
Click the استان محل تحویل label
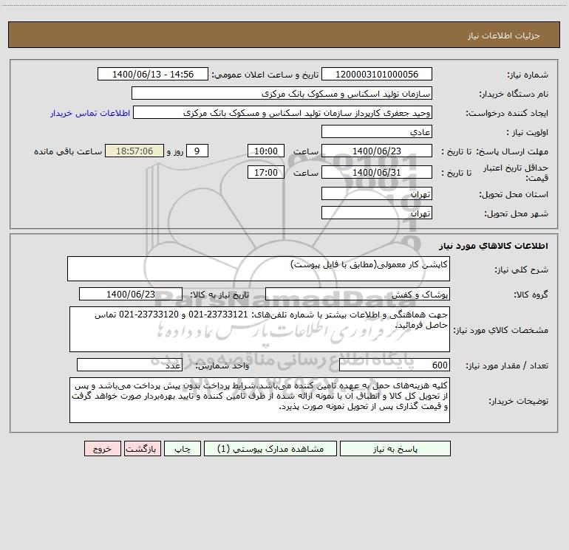pos(514,194)
